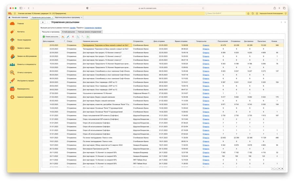
Task: Open Заявки и заказы section
Action: [x=20, y=48]
